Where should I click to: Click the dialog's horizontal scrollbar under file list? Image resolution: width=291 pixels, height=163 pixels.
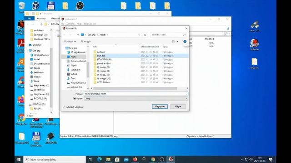pos(135,88)
